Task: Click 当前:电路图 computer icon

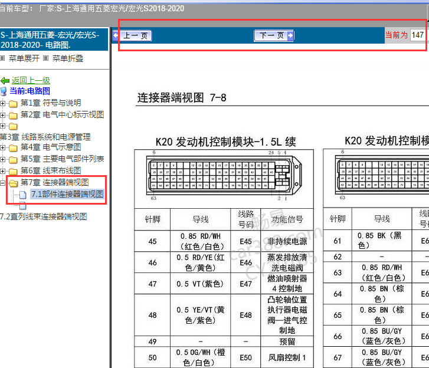Action: pos(4,91)
